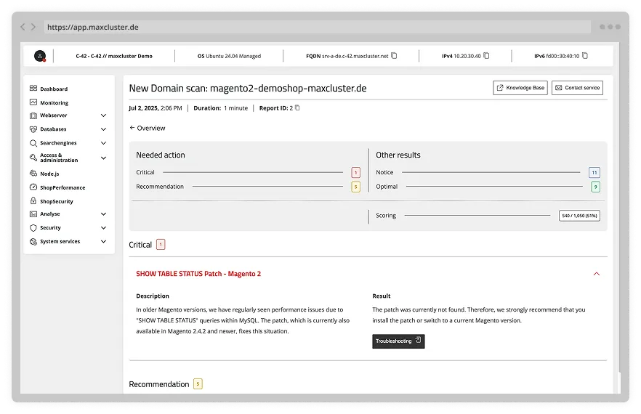
Task: Click the C-42 // maxcluster Demo label
Action: click(x=114, y=56)
